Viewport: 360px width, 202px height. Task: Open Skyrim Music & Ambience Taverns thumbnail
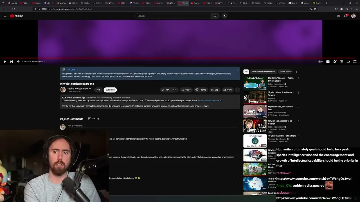[x=255, y=97]
